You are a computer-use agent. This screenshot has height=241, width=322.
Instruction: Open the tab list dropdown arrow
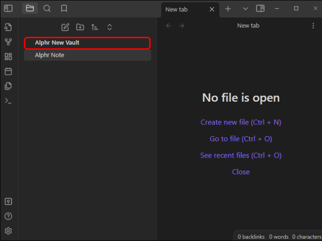(245, 9)
